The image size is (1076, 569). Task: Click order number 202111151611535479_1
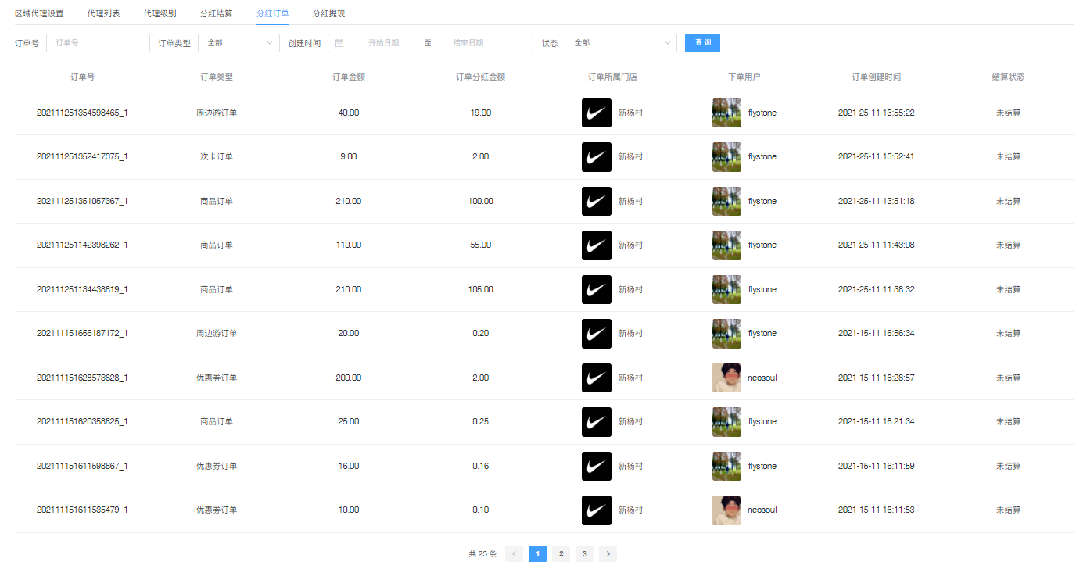click(x=82, y=510)
